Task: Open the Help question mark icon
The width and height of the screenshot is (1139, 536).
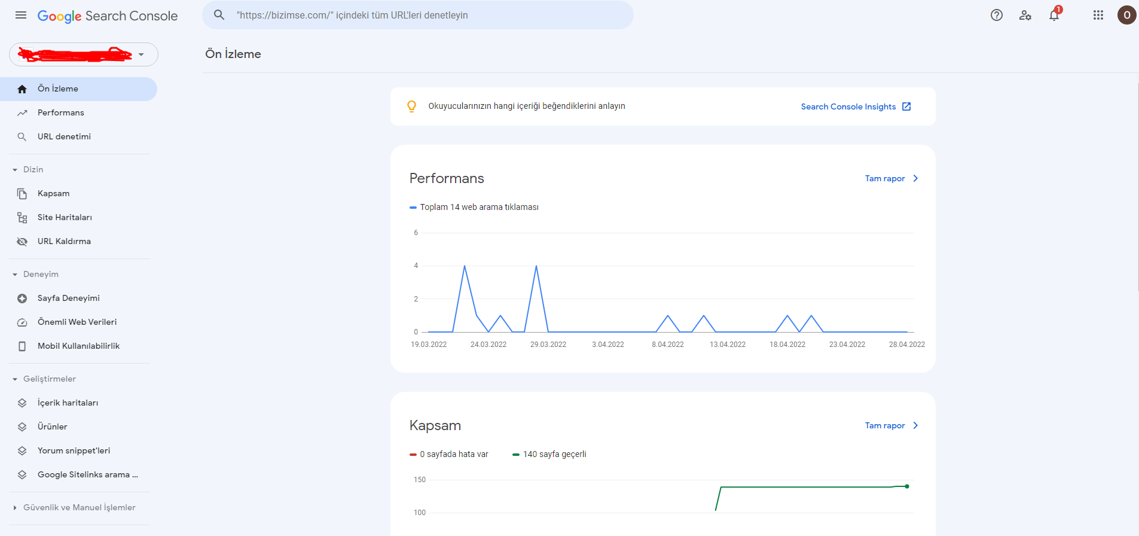Action: point(997,15)
